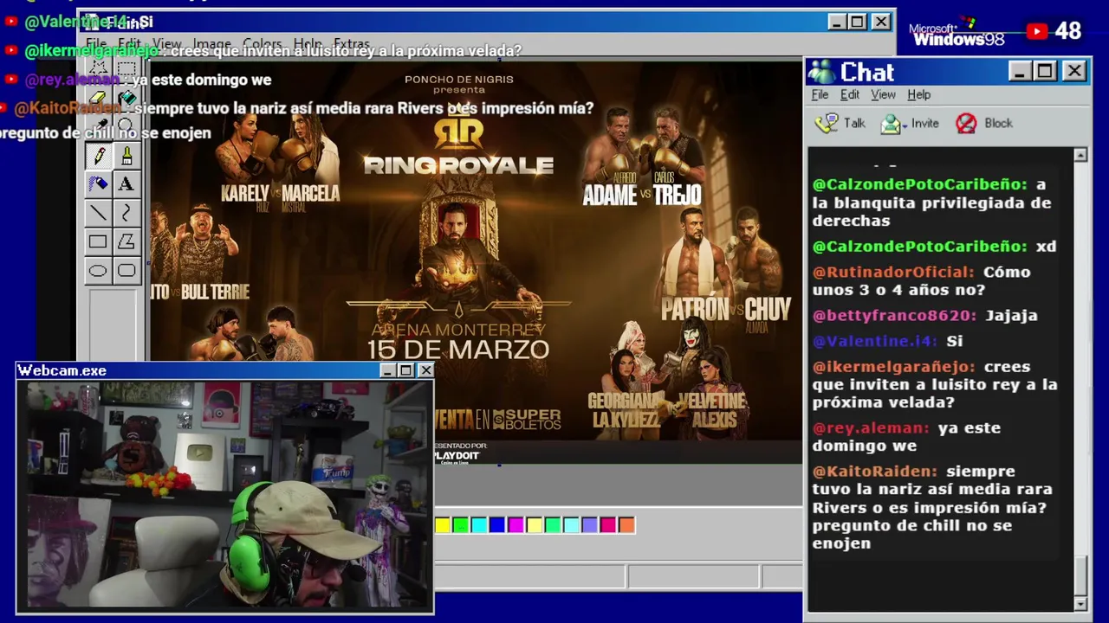Open the Help menu in Chat window
Viewport: 1109px width, 623px height.
(x=919, y=94)
